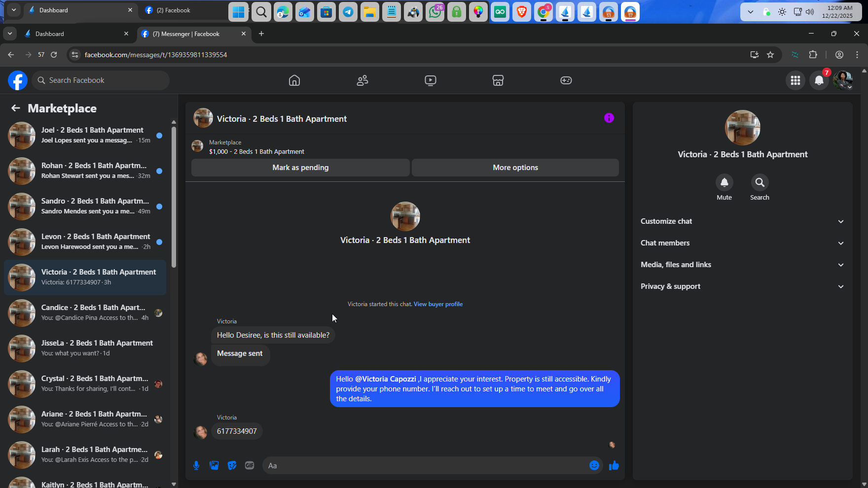Open Larah's conversation
This screenshot has width=868, height=488.
(x=85, y=455)
